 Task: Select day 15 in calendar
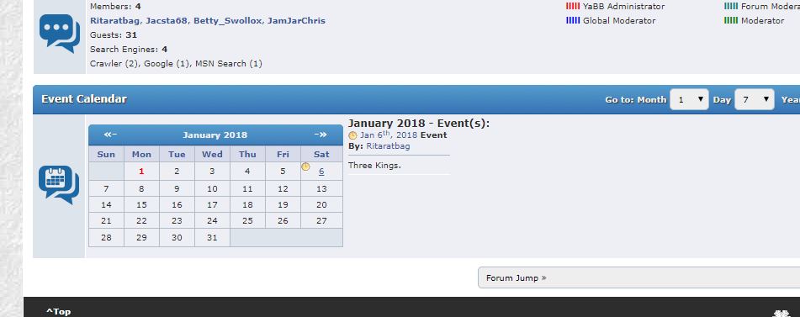click(141, 205)
